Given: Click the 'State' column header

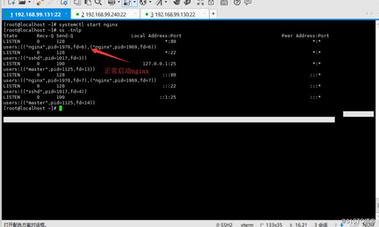Looking at the screenshot, I should tap(10, 36).
